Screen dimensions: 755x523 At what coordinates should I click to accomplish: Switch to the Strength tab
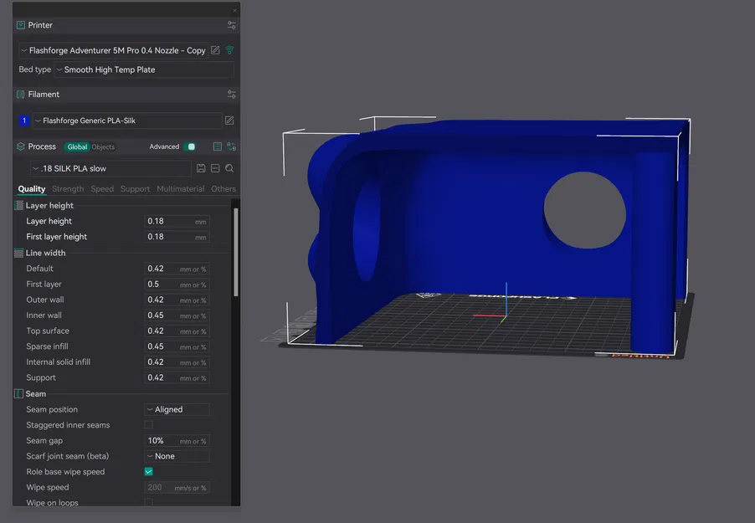tap(67, 188)
